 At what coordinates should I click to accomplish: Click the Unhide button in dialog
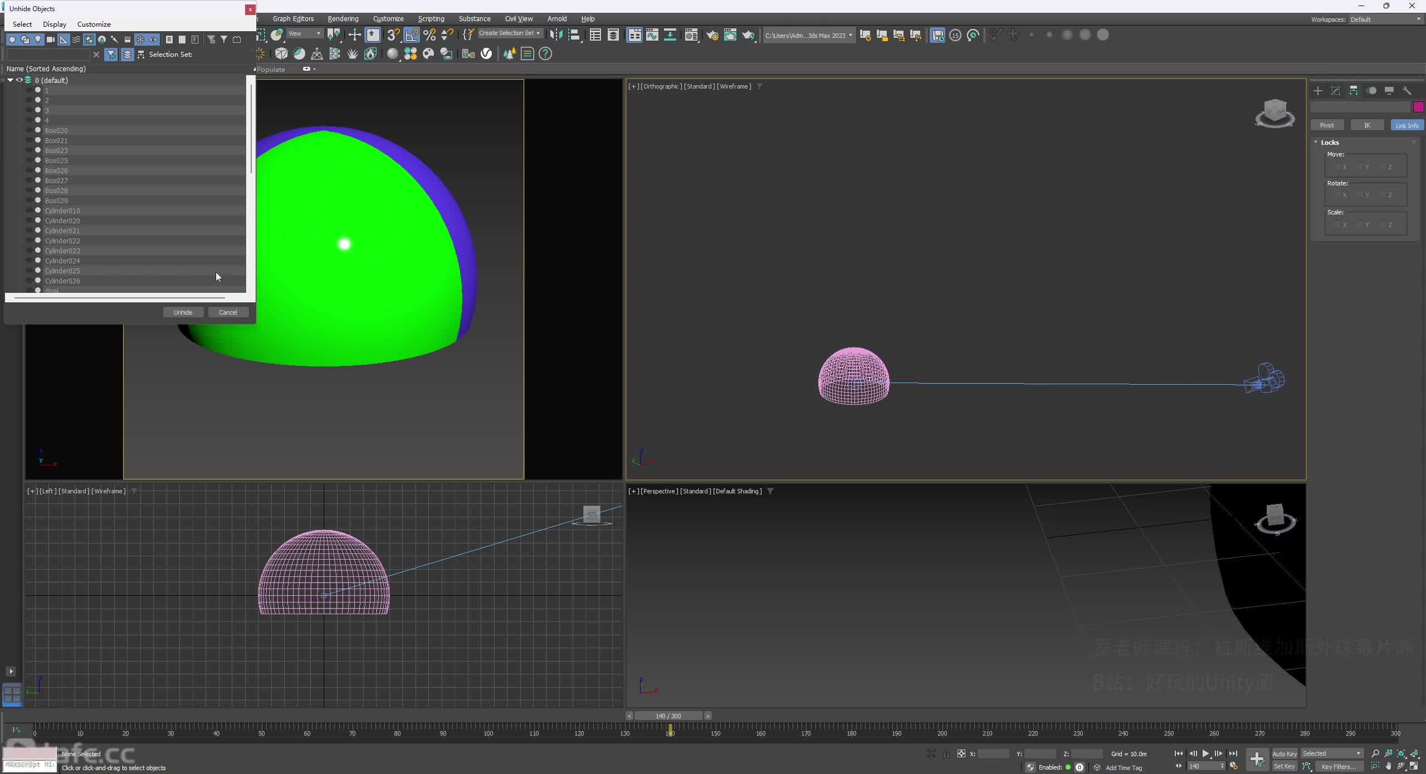click(182, 312)
